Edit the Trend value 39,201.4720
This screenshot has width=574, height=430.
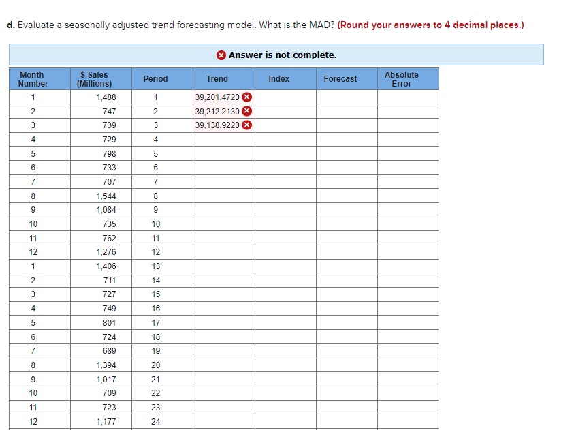point(217,97)
